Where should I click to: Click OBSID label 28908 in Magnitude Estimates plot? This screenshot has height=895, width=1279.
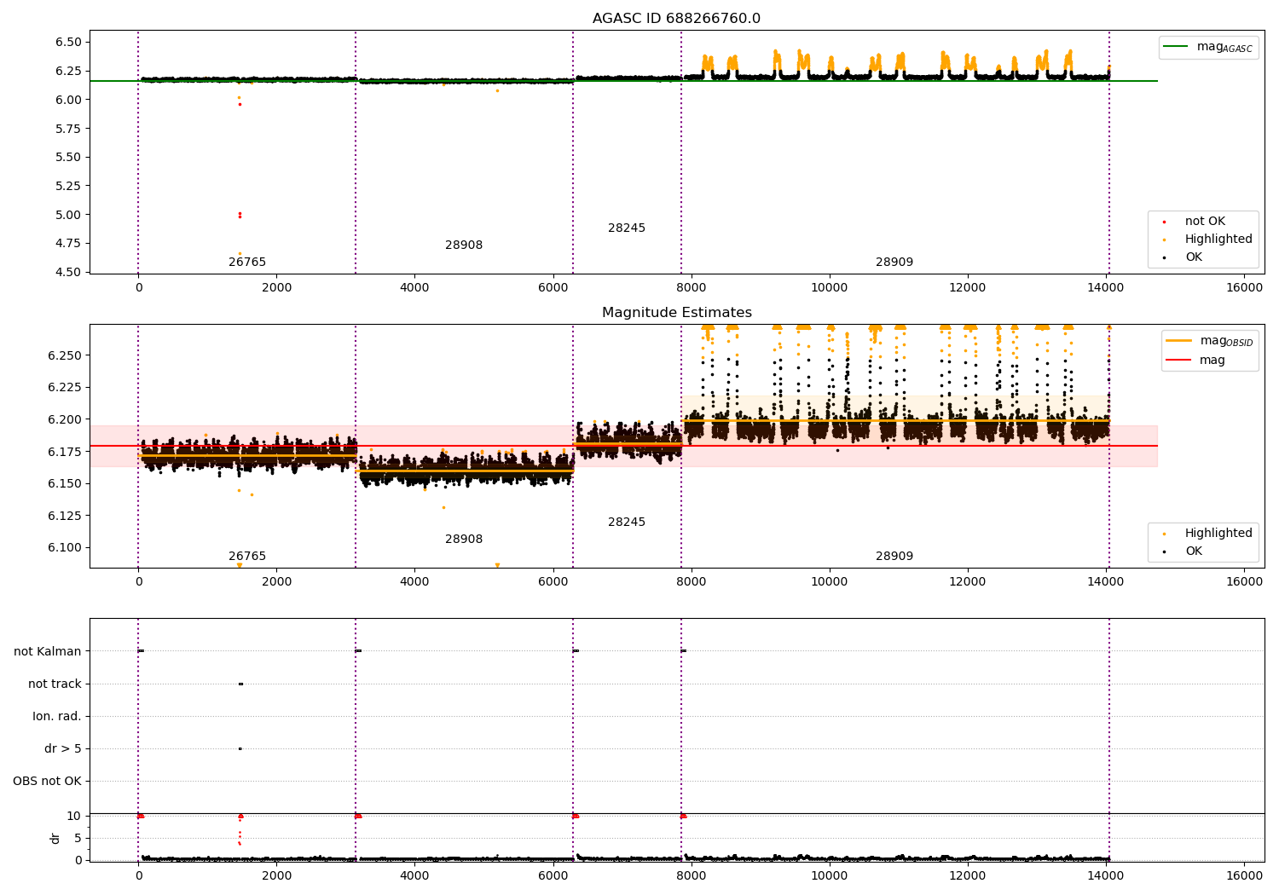[464, 540]
